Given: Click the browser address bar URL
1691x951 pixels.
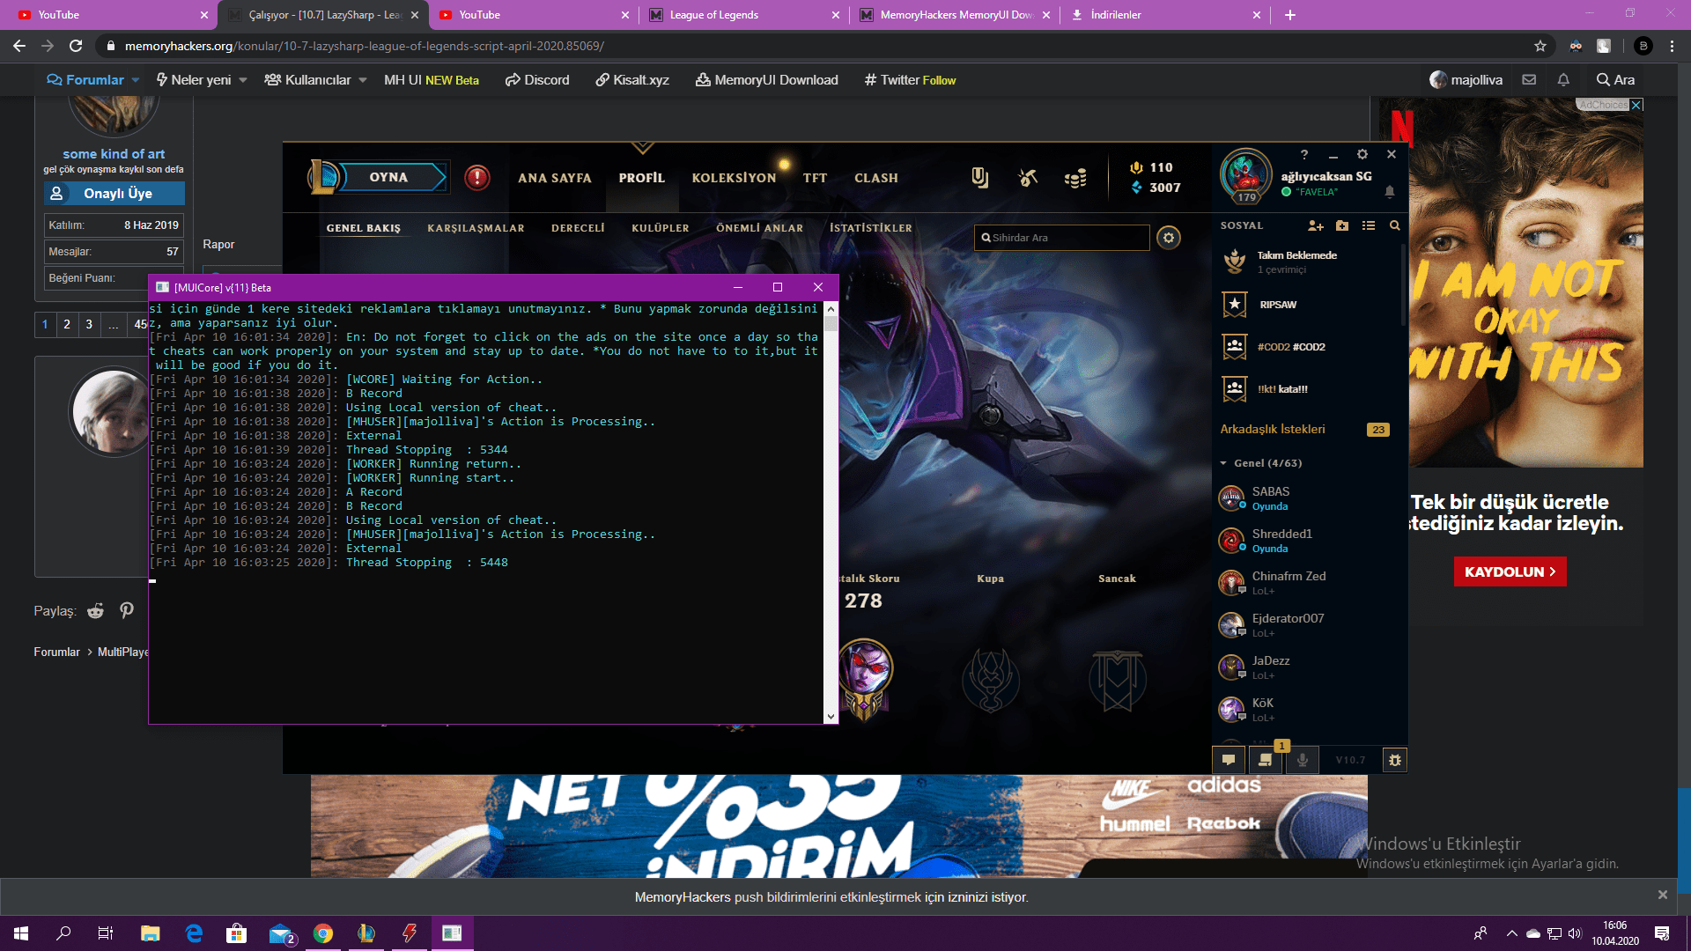Looking at the screenshot, I should coord(365,46).
